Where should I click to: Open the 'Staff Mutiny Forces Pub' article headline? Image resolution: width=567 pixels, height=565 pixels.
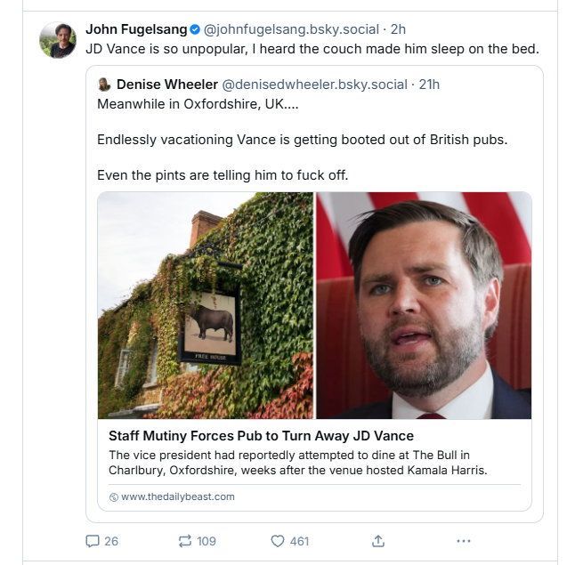[x=261, y=436]
